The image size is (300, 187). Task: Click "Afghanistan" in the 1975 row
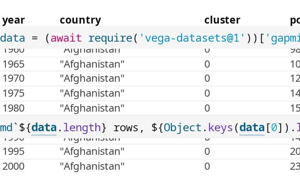[92, 93]
